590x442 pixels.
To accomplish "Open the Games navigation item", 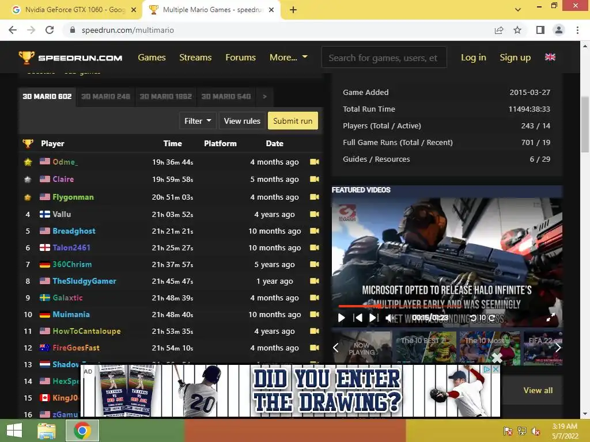I will pos(152,58).
